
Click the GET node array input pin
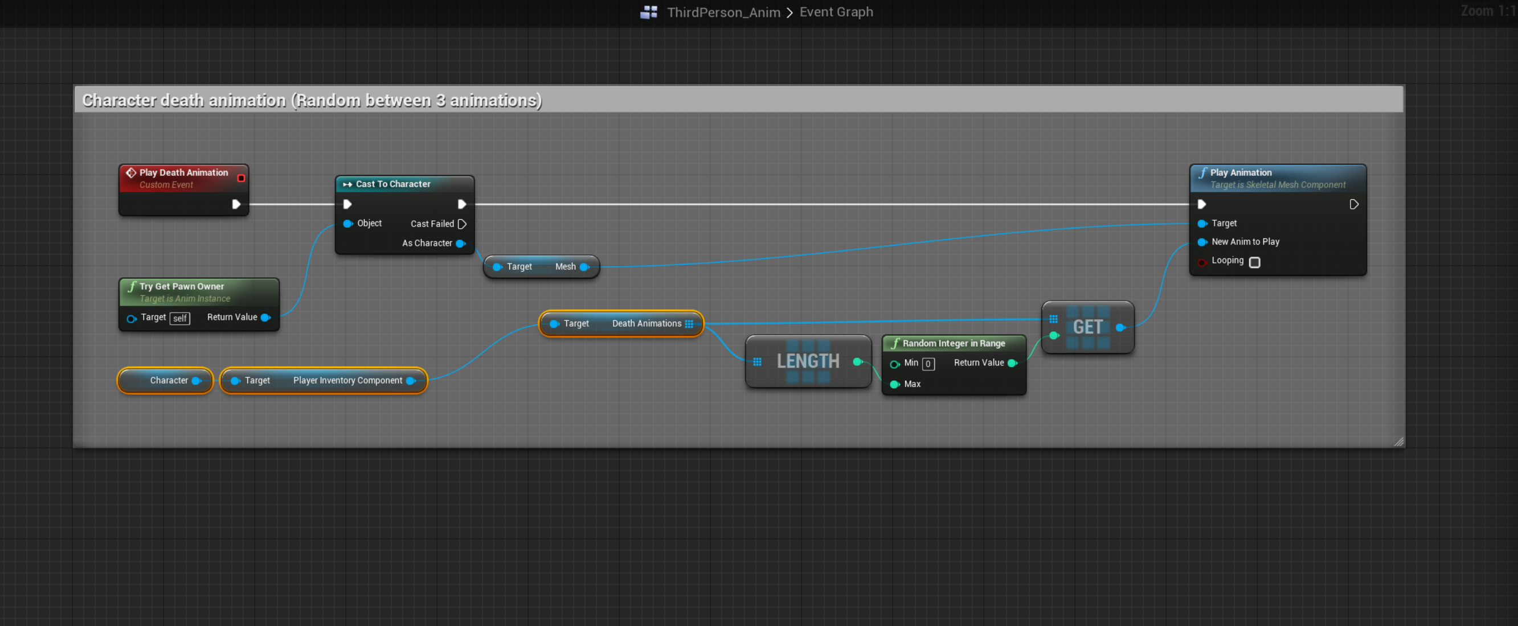coord(1053,319)
